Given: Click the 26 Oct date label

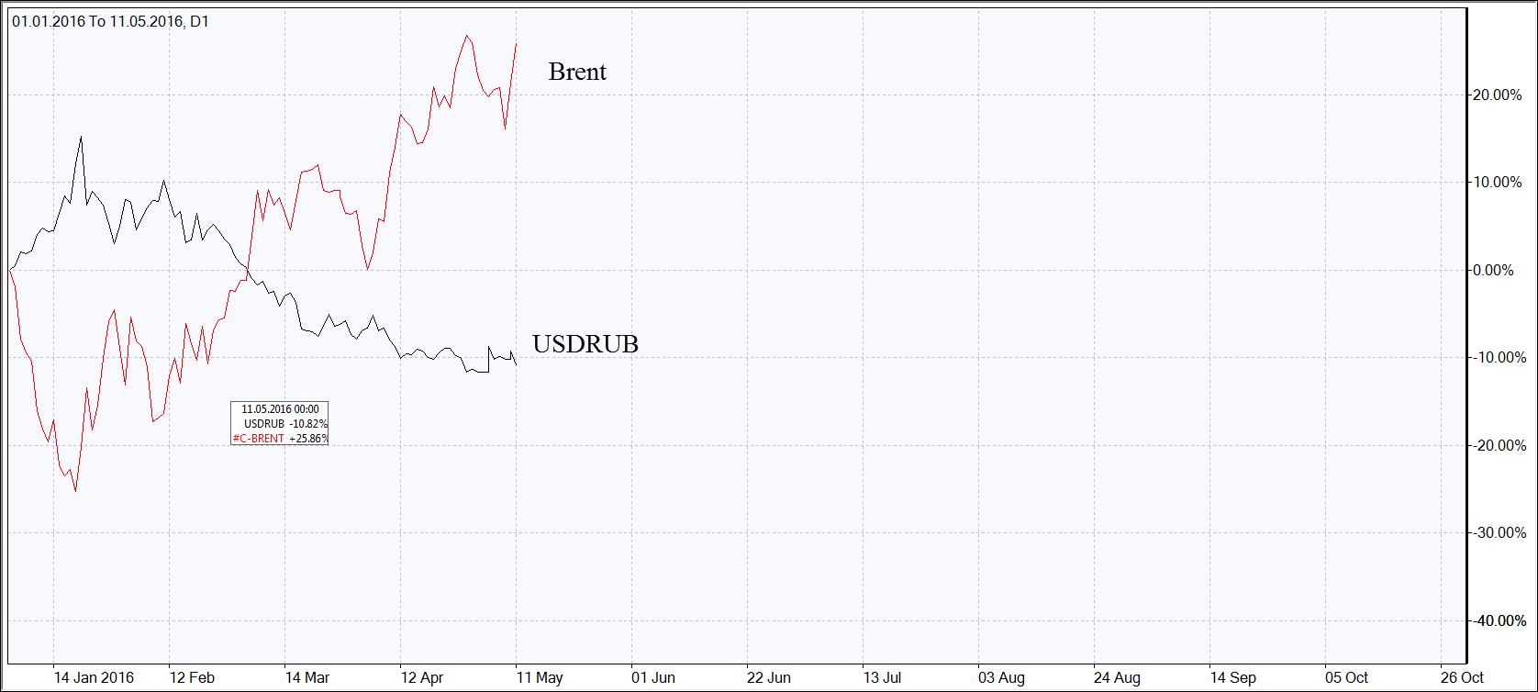Looking at the screenshot, I should [1462, 678].
